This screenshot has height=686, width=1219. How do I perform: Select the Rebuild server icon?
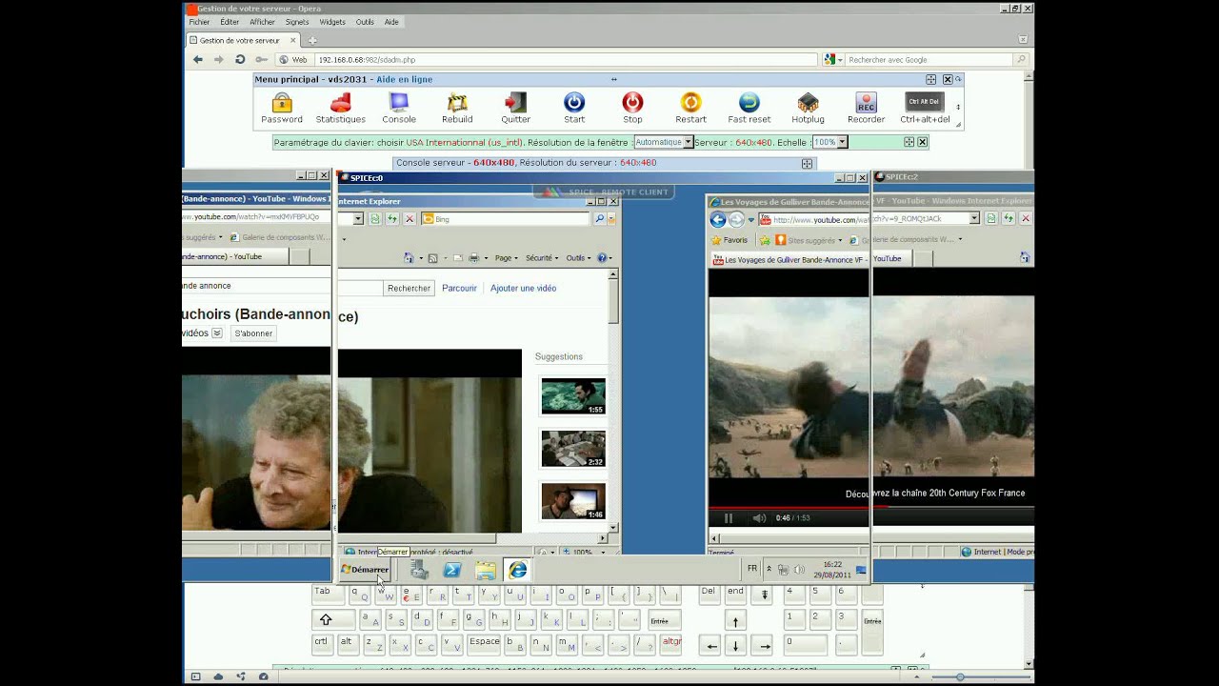tap(457, 108)
